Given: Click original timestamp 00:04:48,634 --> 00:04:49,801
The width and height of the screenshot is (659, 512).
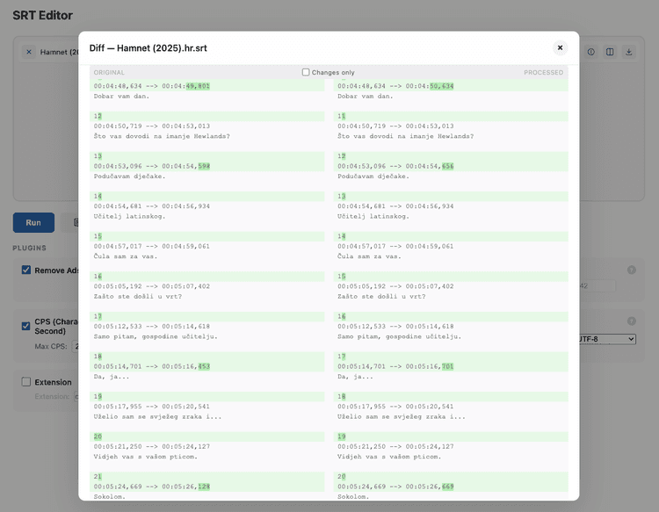Looking at the screenshot, I should [x=152, y=86].
